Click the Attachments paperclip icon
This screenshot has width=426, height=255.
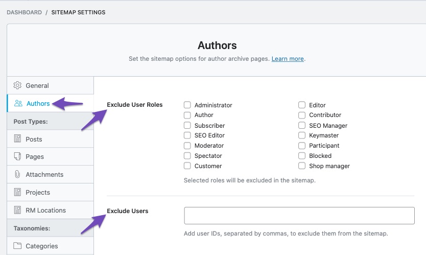(x=17, y=174)
